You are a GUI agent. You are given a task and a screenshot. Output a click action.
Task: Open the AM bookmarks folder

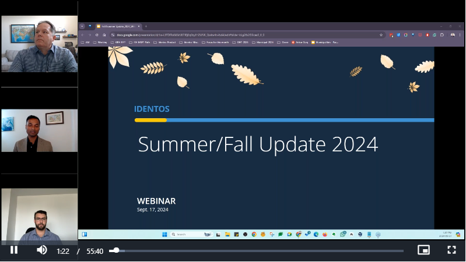coord(85,43)
